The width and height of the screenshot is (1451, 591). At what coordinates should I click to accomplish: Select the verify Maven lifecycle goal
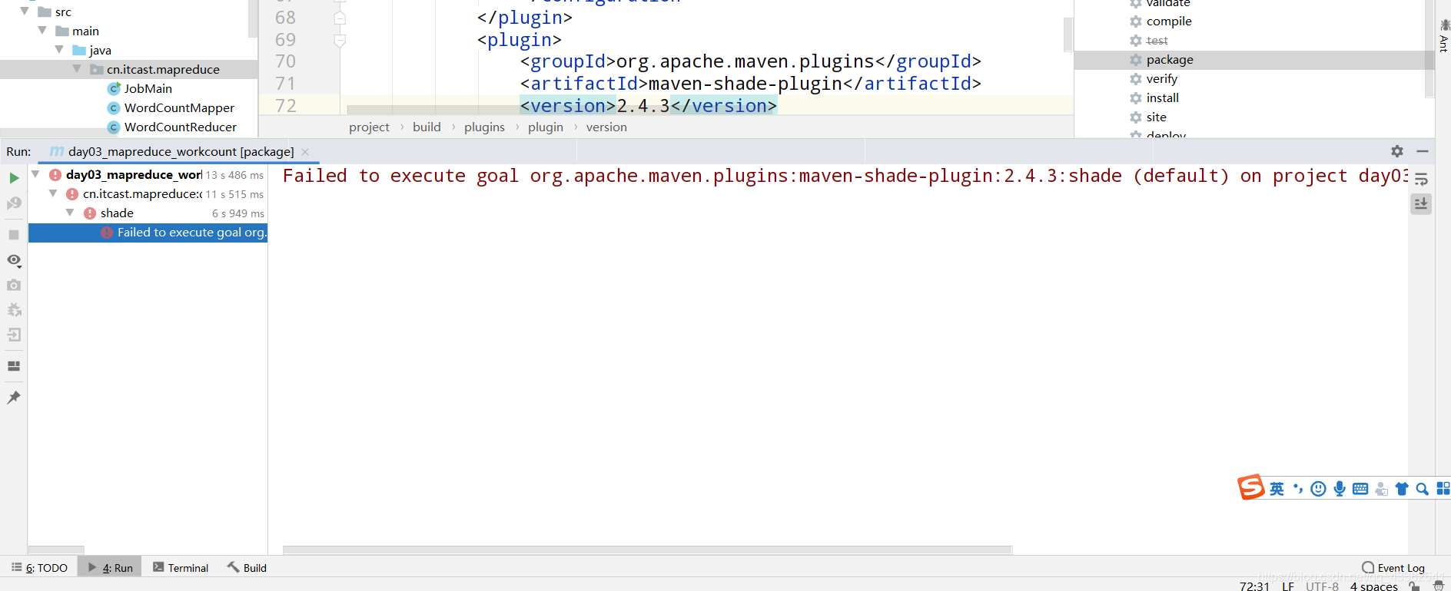tap(1161, 79)
